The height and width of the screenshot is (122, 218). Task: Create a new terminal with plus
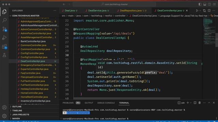click(x=188, y=103)
